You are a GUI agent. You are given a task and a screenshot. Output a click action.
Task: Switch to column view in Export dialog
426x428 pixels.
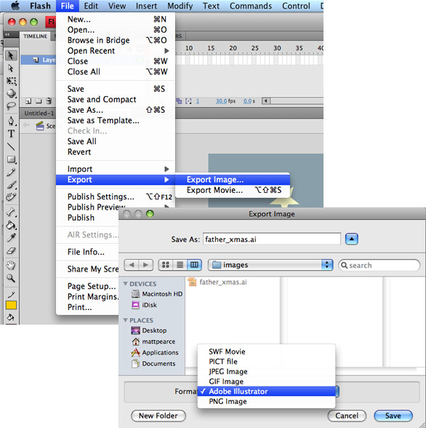pyautogui.click(x=194, y=265)
